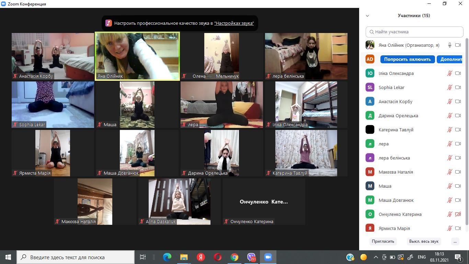Viewport: 469px width, 264px height.
Task: Click muted mic icon for Ярмиста Марія row
Action: (449, 228)
